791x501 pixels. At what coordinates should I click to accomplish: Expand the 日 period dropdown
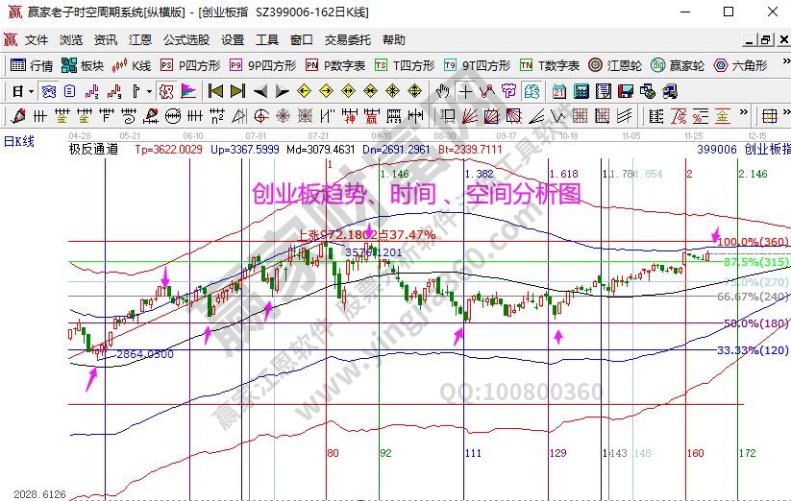pyautogui.click(x=23, y=91)
